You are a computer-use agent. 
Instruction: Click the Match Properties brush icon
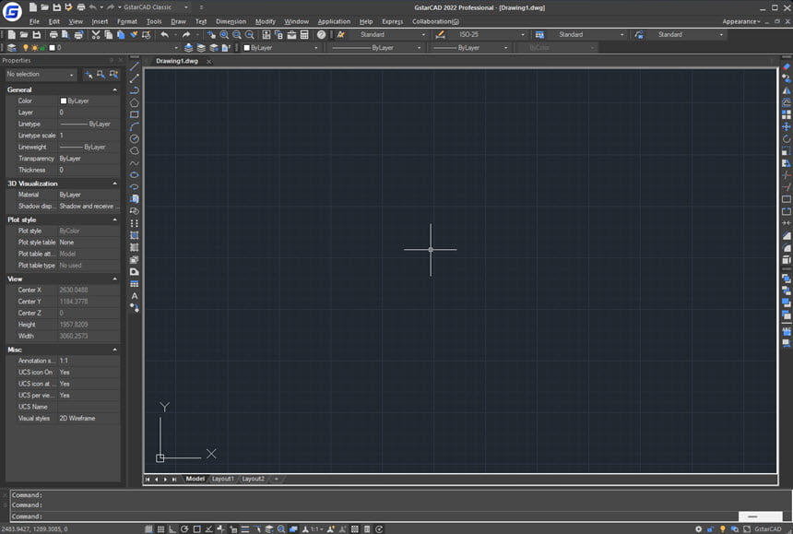click(134, 34)
